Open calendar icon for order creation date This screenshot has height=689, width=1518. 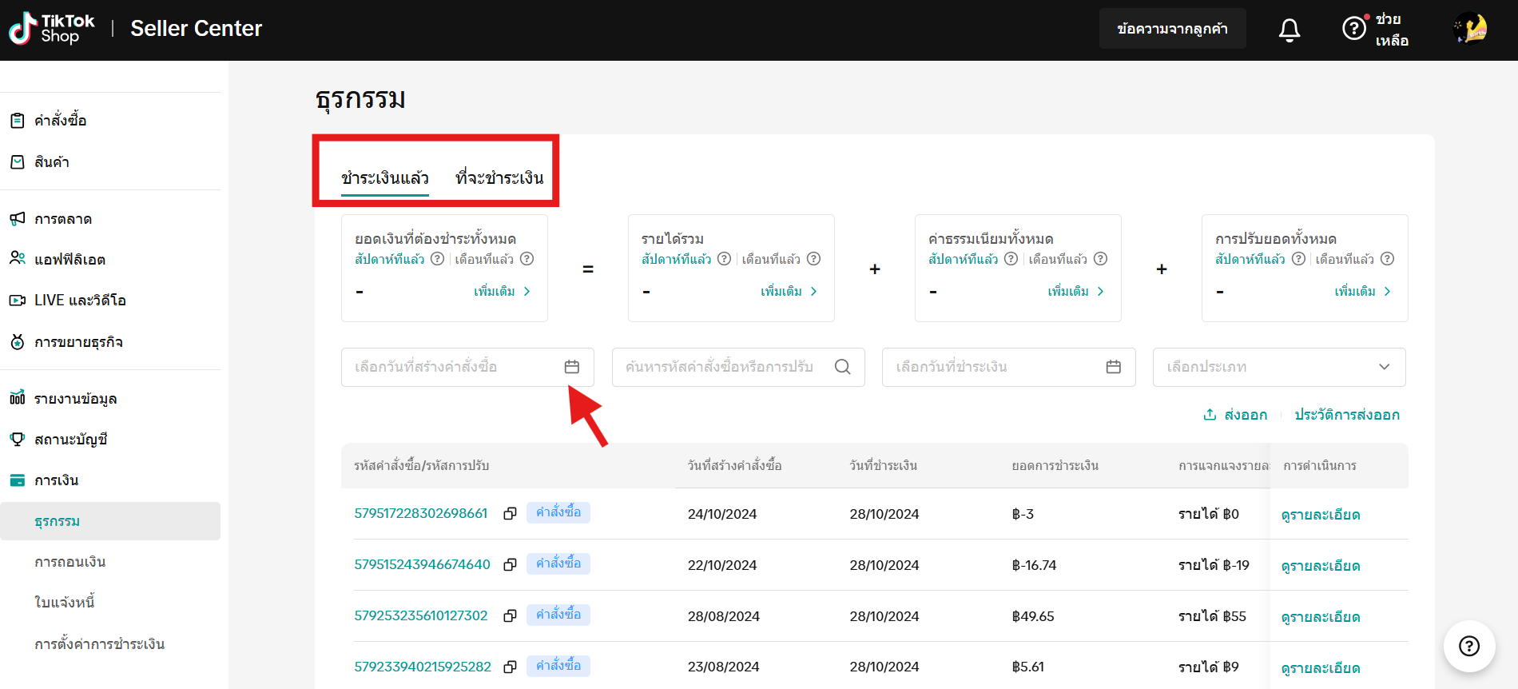[x=571, y=367]
